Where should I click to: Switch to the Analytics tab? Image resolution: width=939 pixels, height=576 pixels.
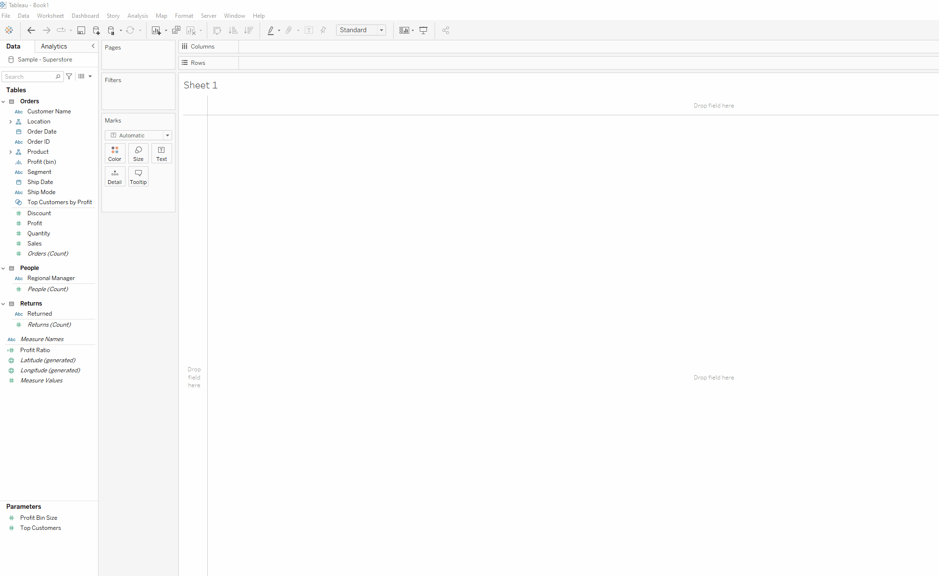(54, 46)
